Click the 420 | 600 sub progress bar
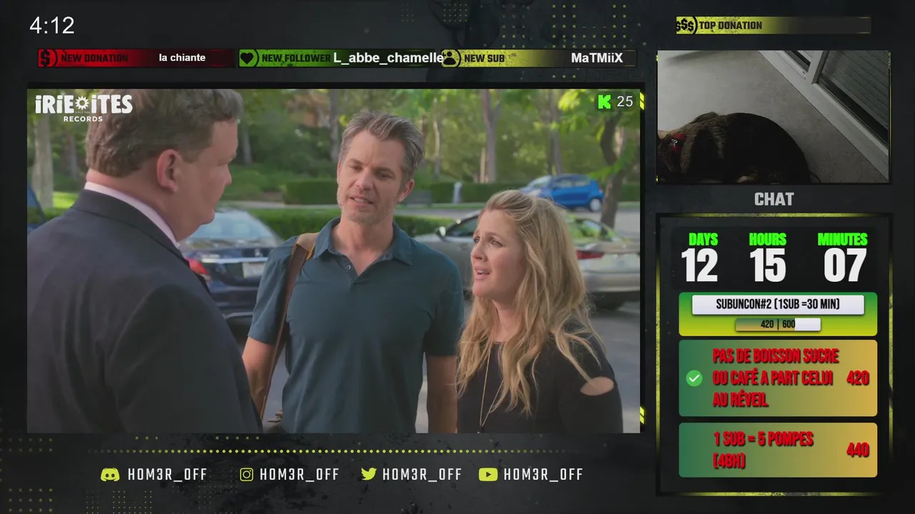Viewport: 915px width, 514px height. [778, 324]
